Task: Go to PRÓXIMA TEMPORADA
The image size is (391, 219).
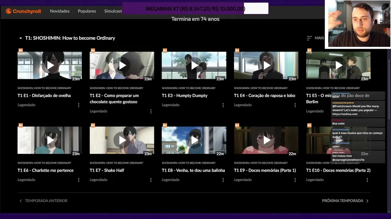Action: point(345,201)
